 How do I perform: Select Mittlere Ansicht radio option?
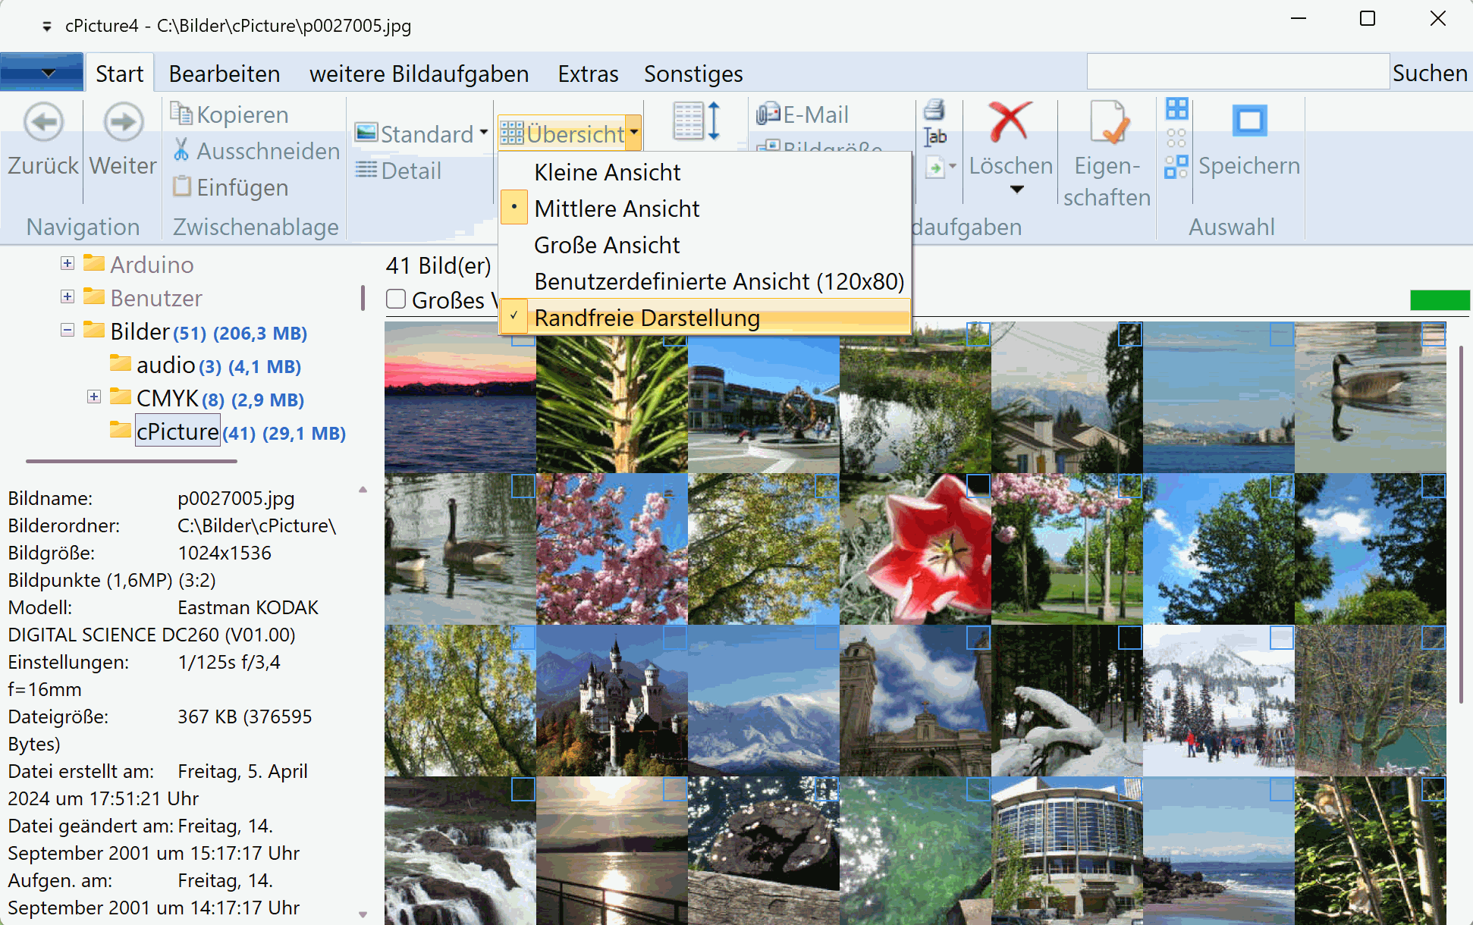pyautogui.click(x=616, y=209)
